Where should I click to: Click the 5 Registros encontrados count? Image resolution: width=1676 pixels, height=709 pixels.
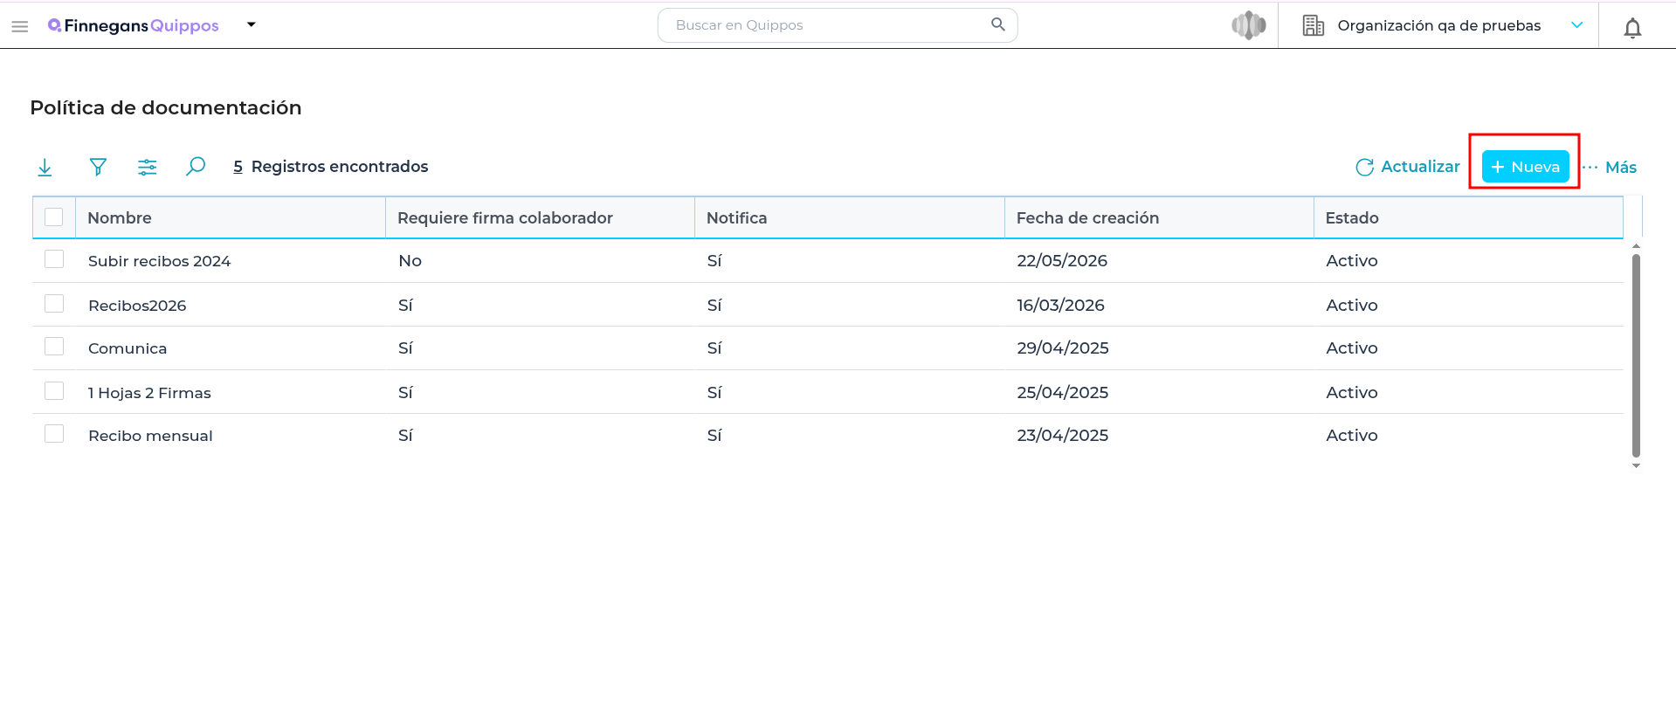(331, 166)
